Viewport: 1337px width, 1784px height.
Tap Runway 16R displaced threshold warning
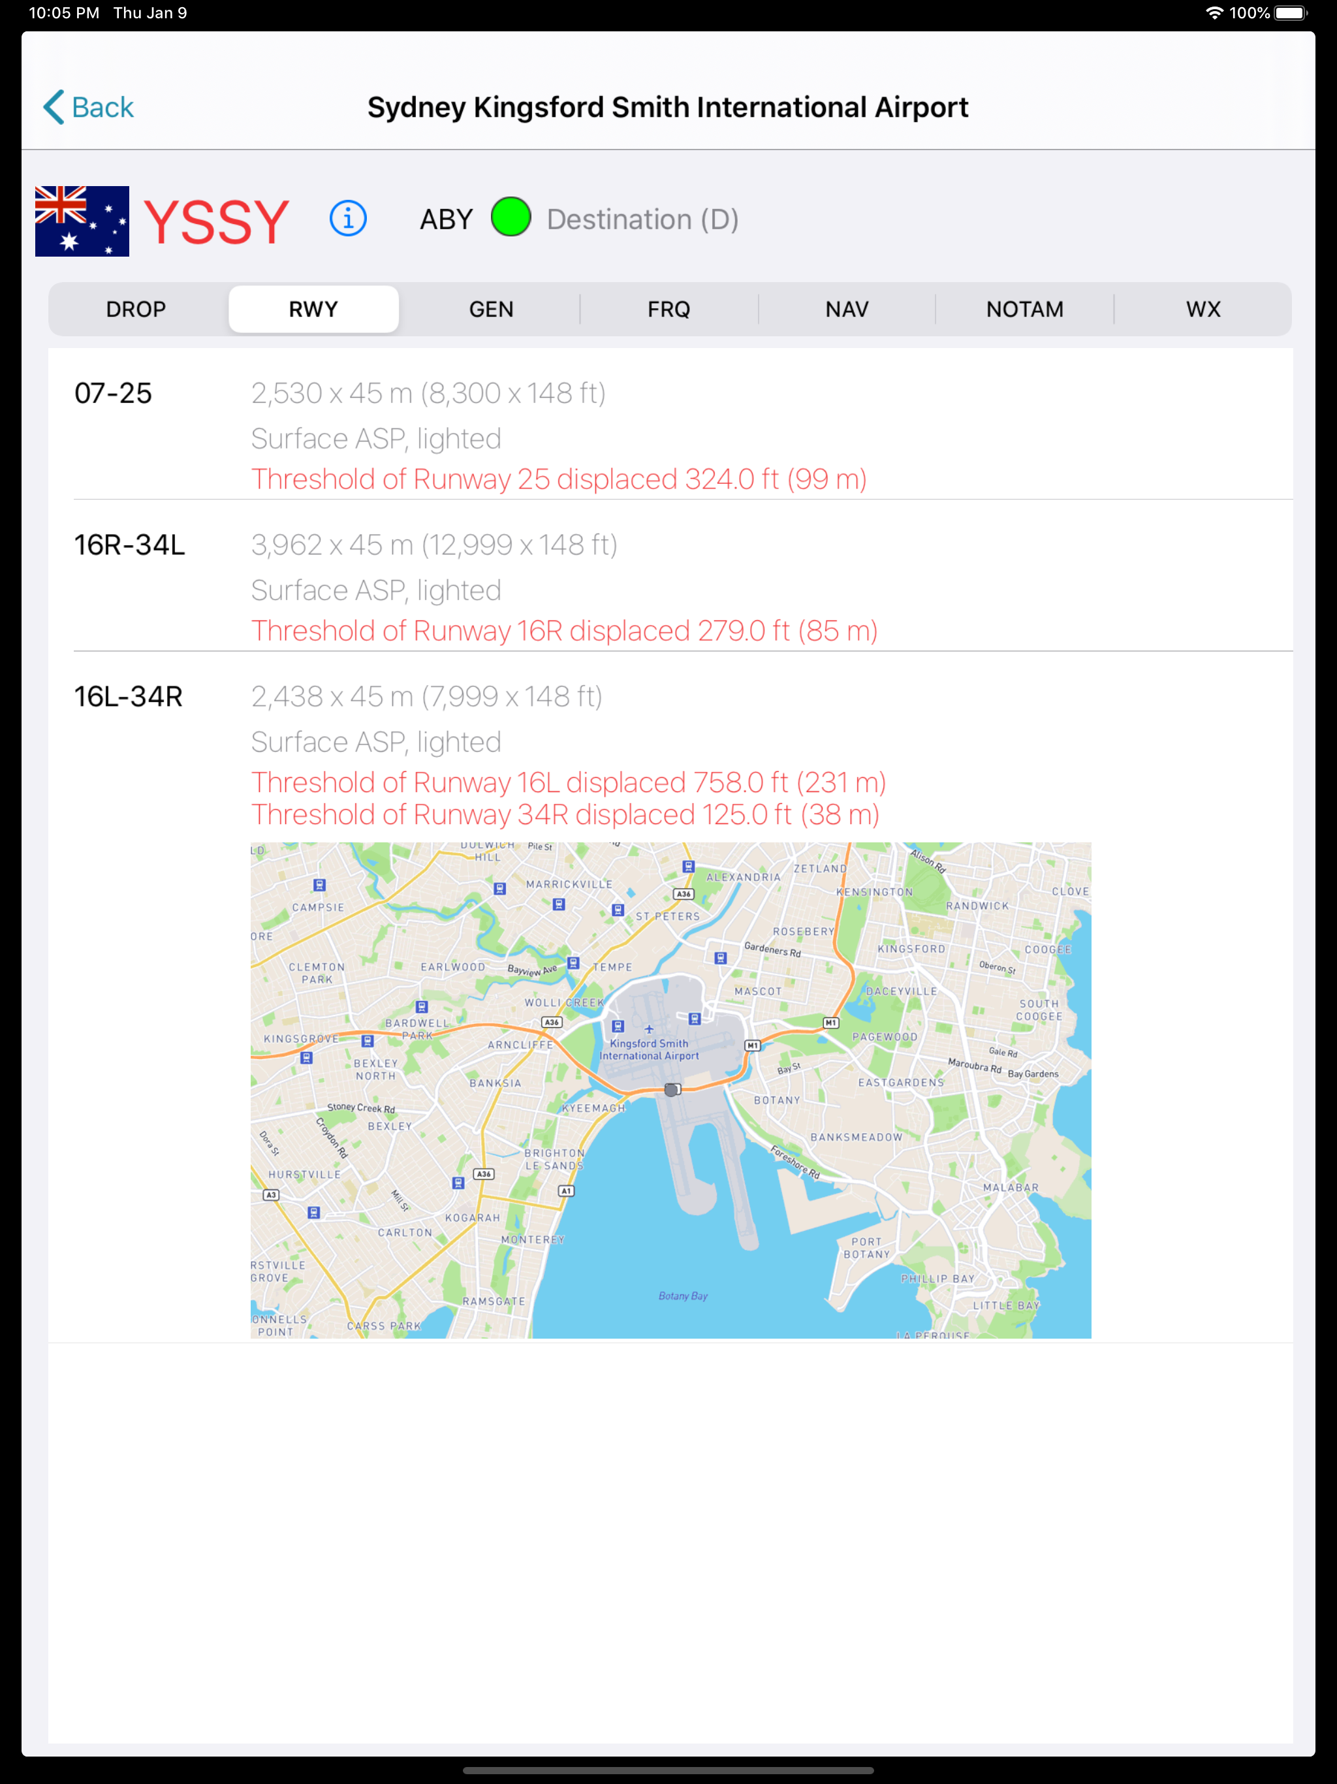pos(565,631)
